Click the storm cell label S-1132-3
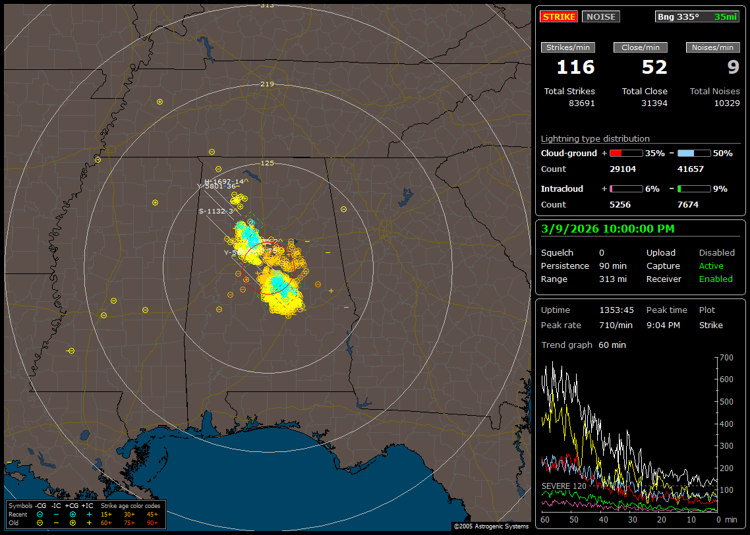 click(x=217, y=211)
